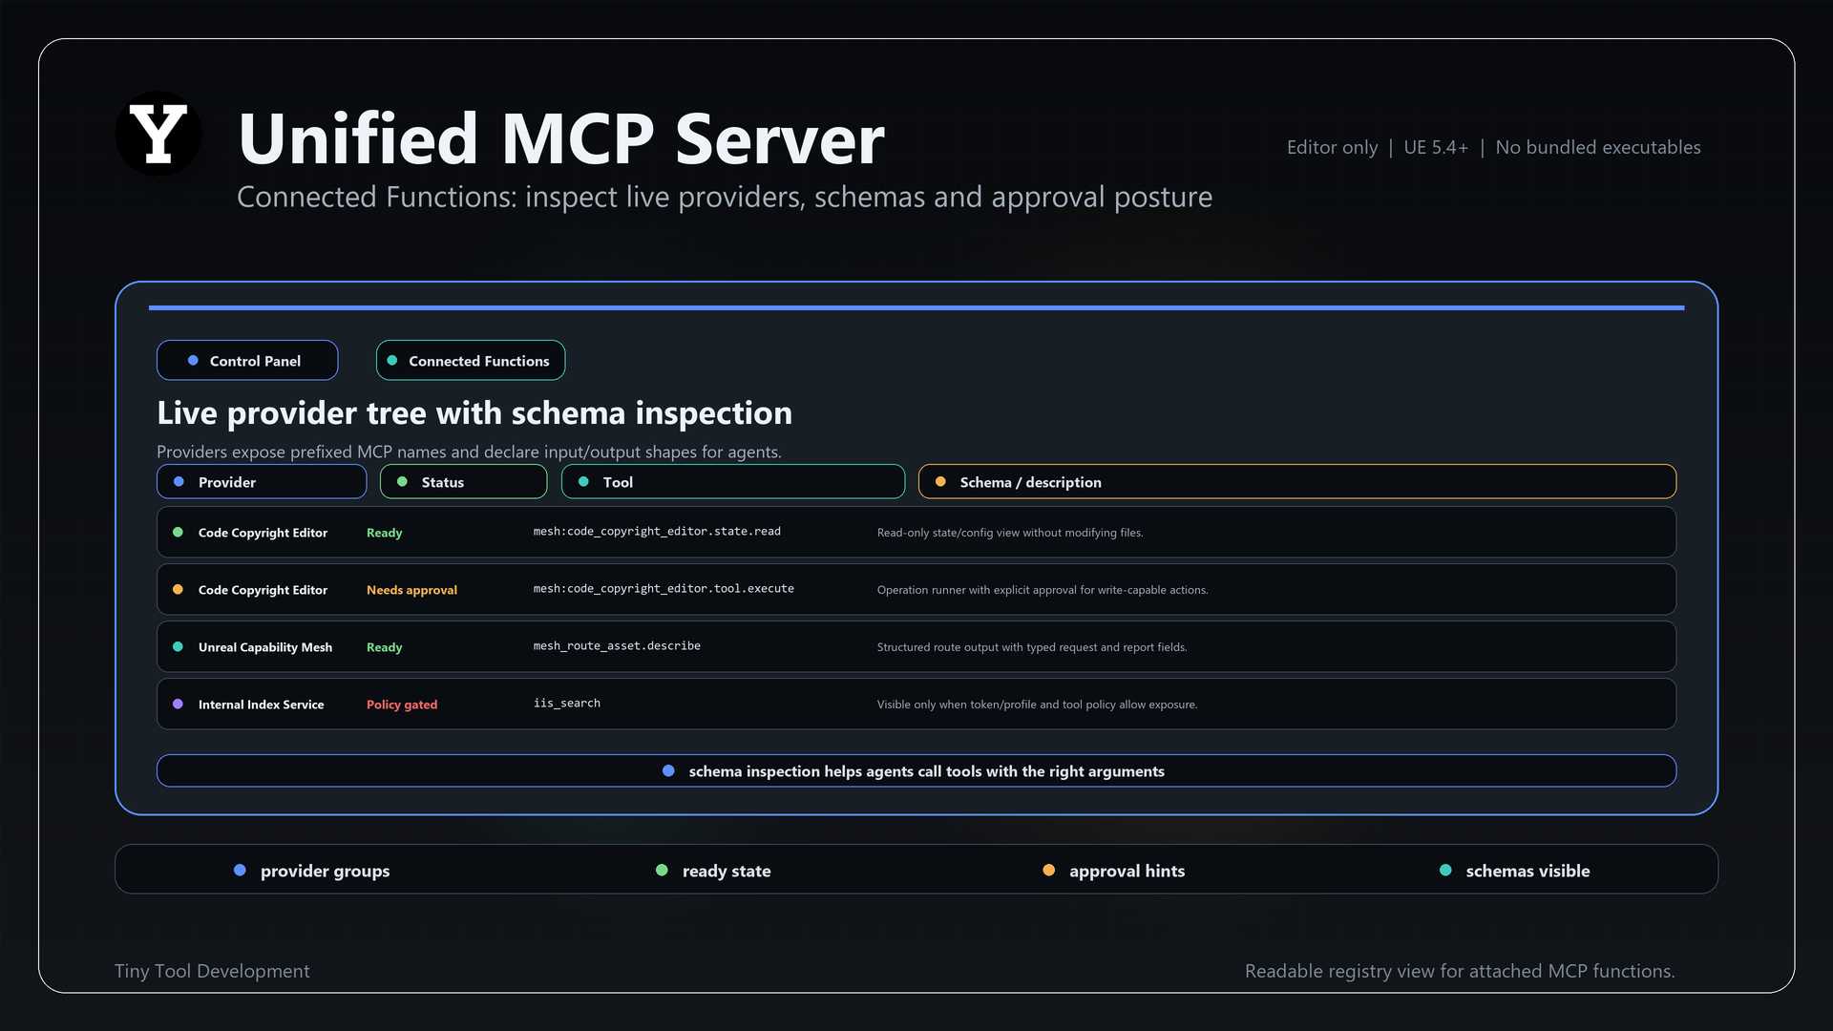Click the green dot in the Status header
This screenshot has height=1031, width=1833.
[402, 482]
